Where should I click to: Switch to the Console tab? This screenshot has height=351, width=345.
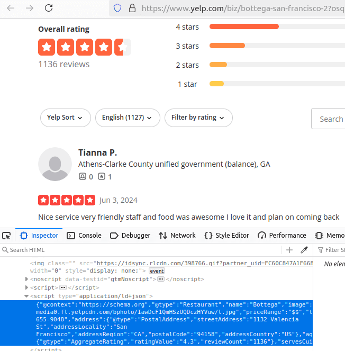coord(84,236)
